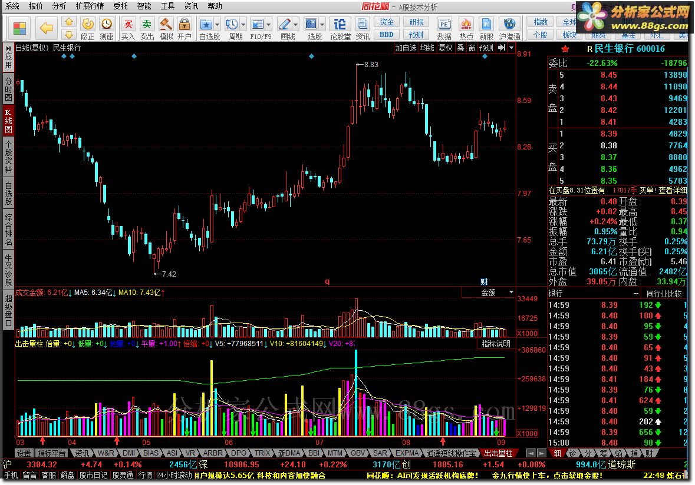
Task: Toggle 均线 moving averages display
Action: click(x=427, y=48)
